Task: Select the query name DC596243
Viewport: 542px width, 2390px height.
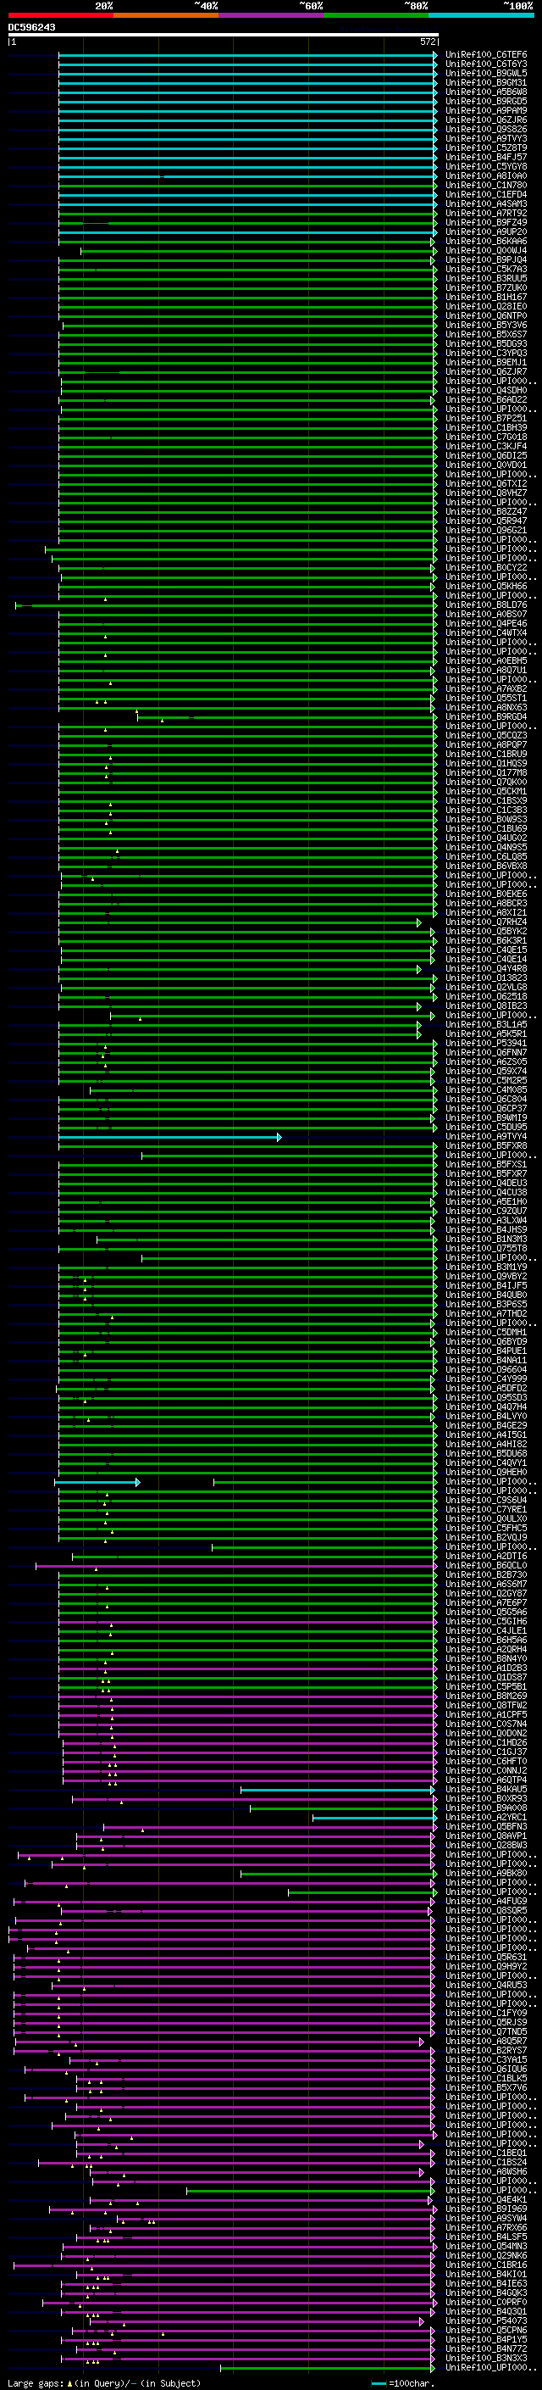Action: click(31, 27)
